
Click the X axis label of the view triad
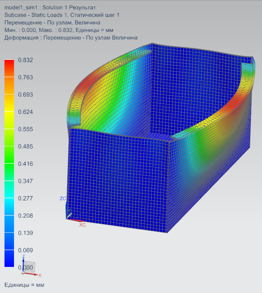pyautogui.click(x=40, y=275)
